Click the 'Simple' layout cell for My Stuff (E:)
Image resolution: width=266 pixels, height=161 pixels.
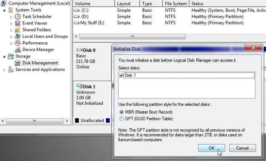[x=124, y=23]
